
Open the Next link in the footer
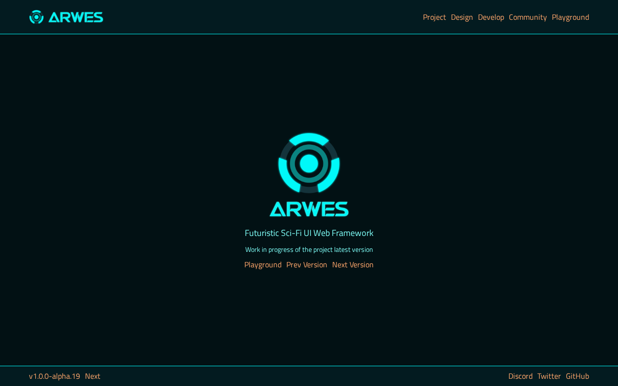pos(93,376)
